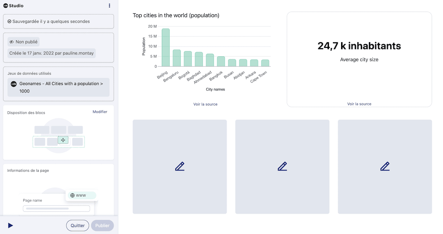
Task: Open Voir la source under the bar chart
Action: [205, 104]
